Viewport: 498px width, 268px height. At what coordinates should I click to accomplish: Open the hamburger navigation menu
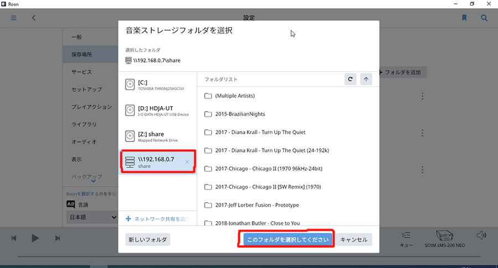pos(14,18)
